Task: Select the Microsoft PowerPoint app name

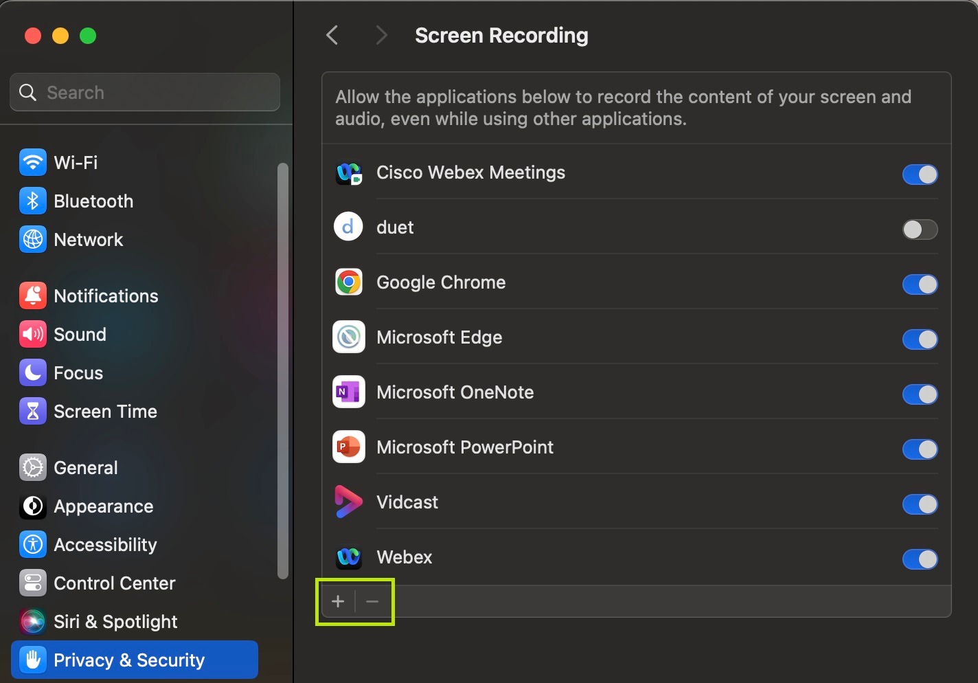Action: pos(465,447)
